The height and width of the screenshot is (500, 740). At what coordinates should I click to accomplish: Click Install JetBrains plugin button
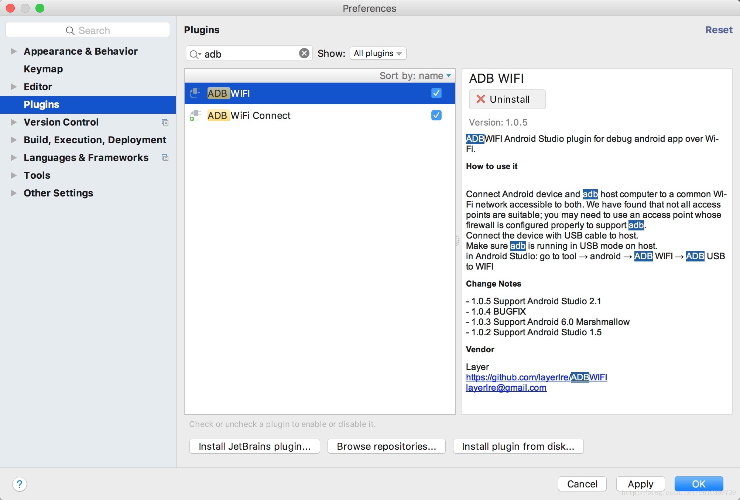click(254, 446)
